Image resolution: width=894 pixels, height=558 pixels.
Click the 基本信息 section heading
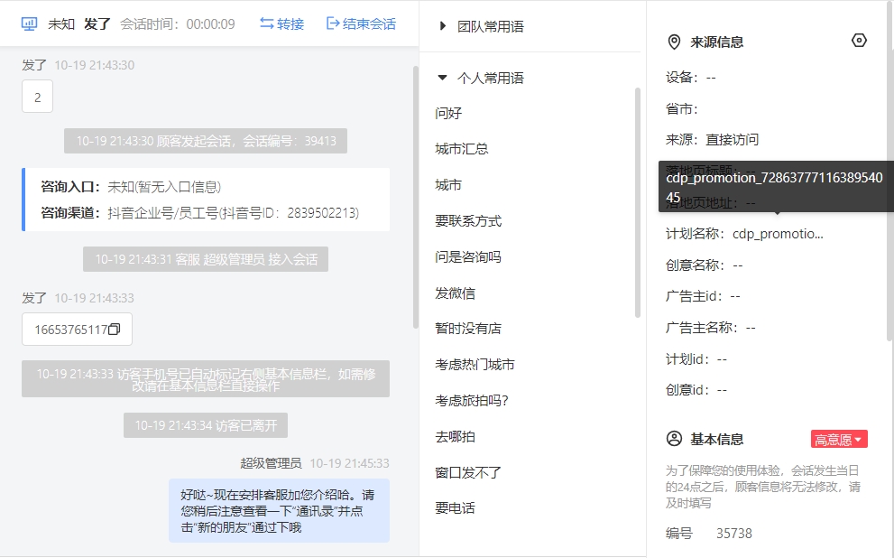point(716,440)
